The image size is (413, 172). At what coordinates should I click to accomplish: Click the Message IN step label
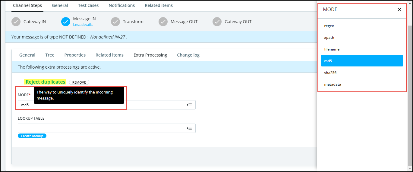click(x=84, y=19)
